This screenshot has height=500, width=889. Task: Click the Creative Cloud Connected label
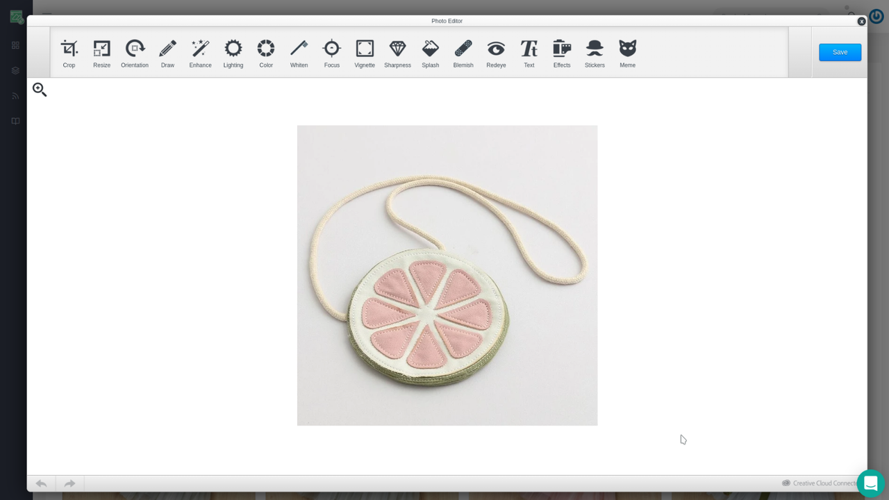coord(820,483)
